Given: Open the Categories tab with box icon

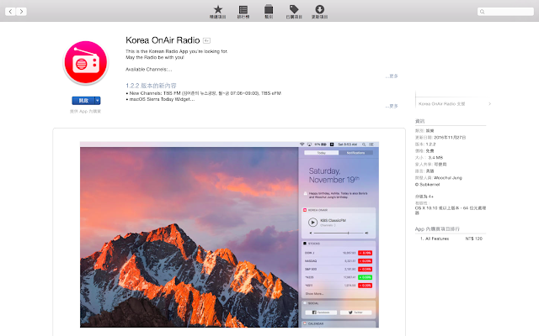Looking at the screenshot, I should point(269,12).
